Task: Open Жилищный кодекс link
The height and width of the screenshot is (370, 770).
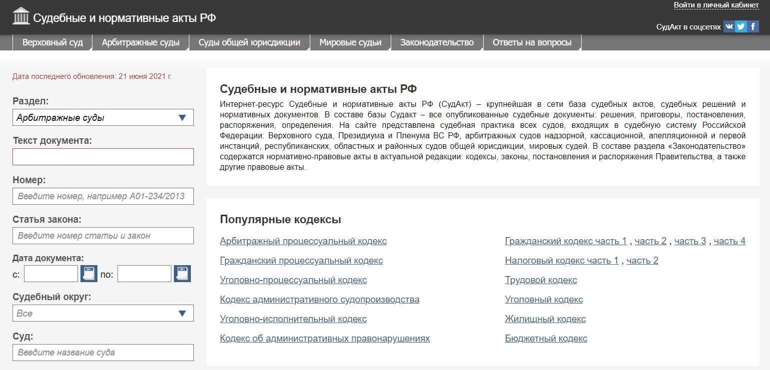Action: [545, 319]
